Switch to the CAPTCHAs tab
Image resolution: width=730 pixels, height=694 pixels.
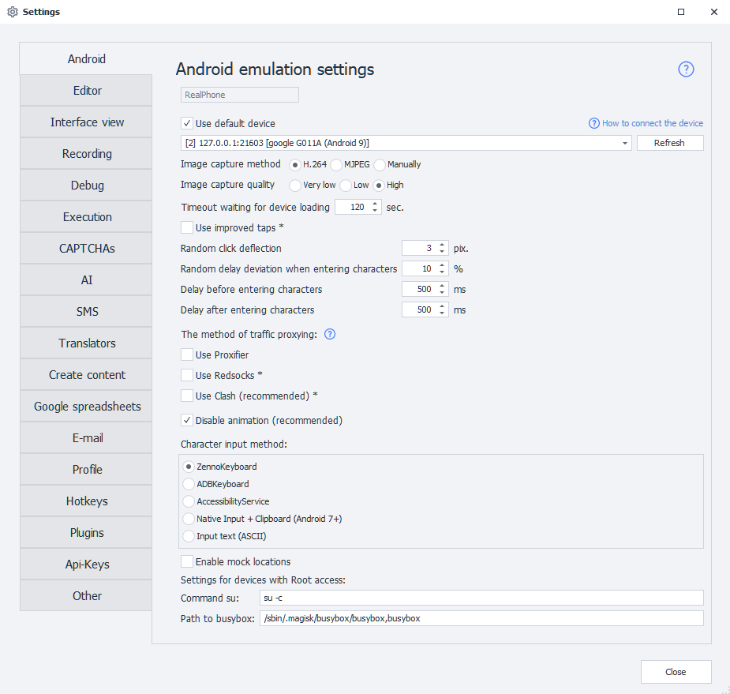point(87,248)
